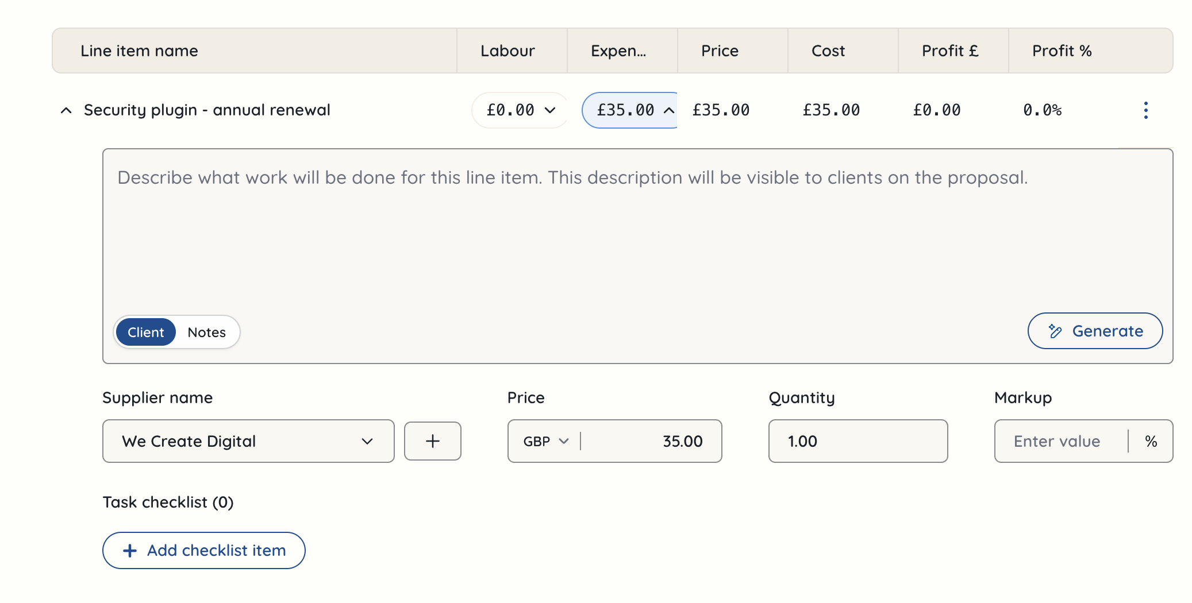
Task: Click the magic wand Generate icon
Action: pos(1055,331)
